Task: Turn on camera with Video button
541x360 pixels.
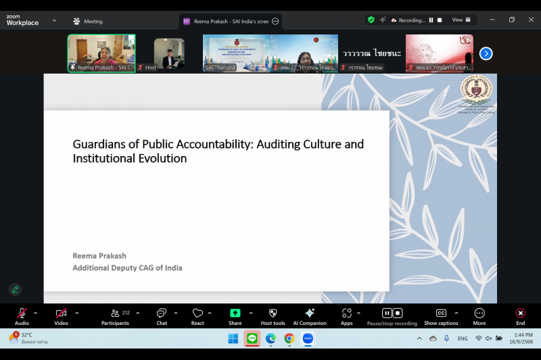Action: pos(61,313)
